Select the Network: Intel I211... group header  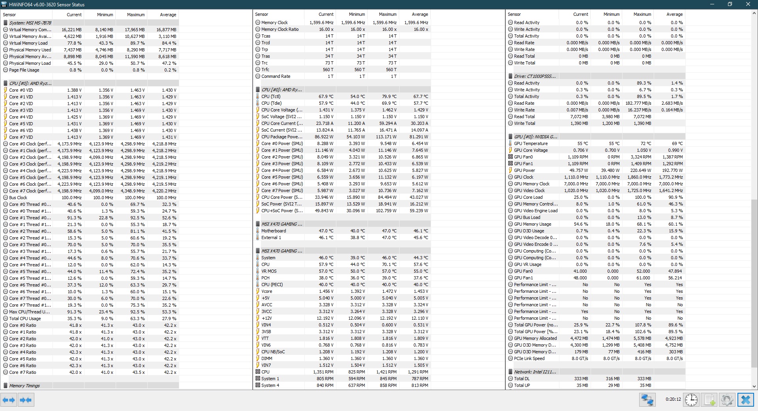click(x=595, y=372)
